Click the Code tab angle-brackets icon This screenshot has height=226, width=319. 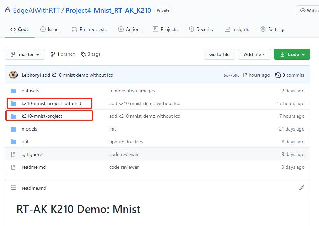click(x=13, y=29)
